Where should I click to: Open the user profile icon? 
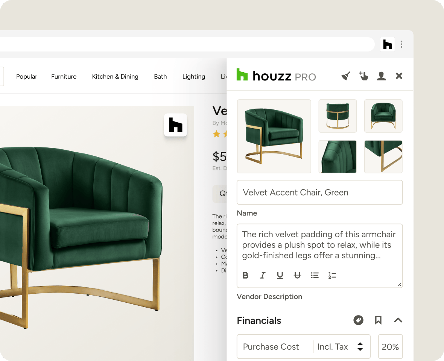point(381,76)
